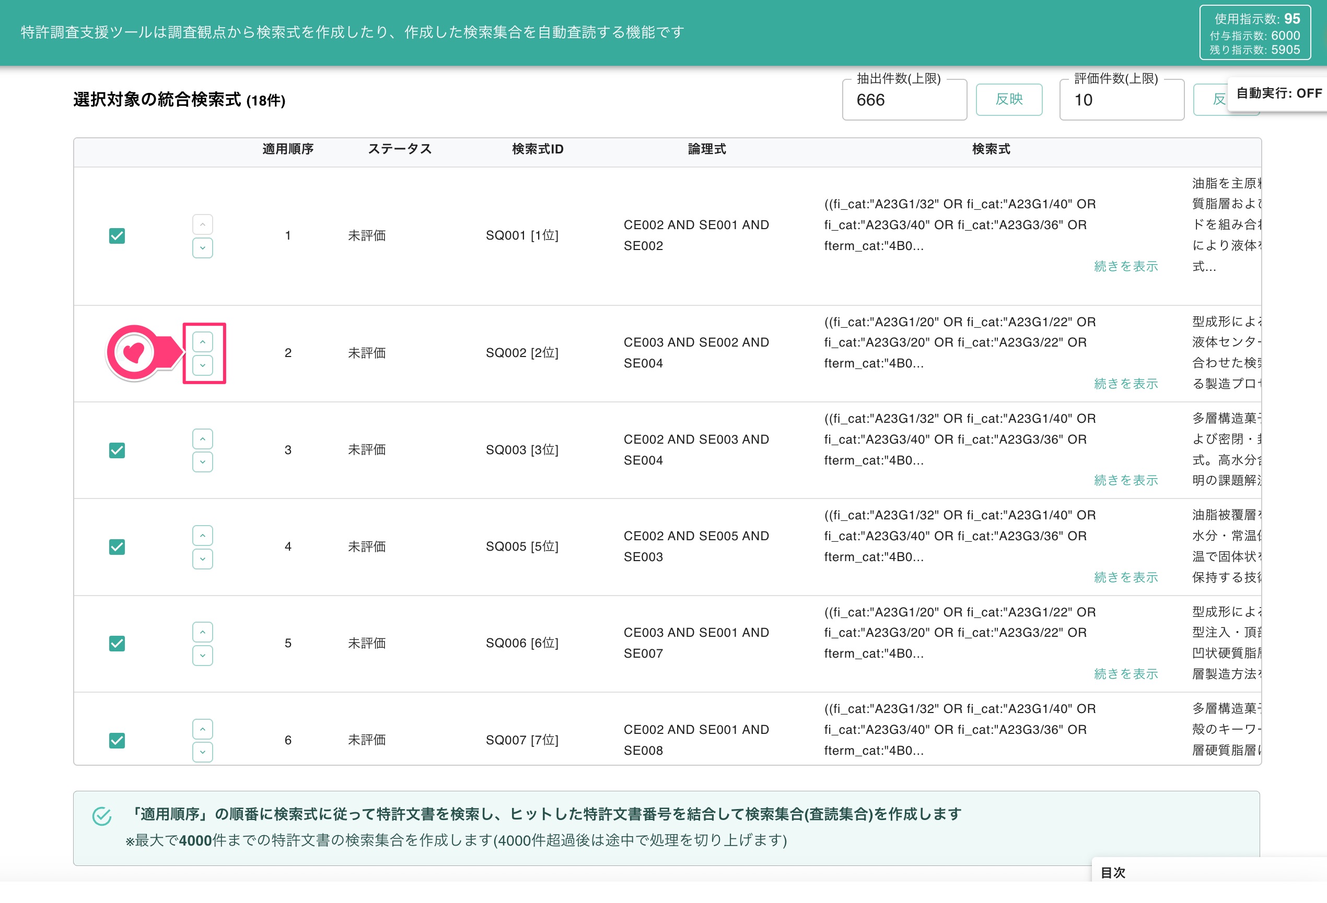Select the SQ001 [1位] ID cell
1327x903 pixels.
[x=522, y=235]
